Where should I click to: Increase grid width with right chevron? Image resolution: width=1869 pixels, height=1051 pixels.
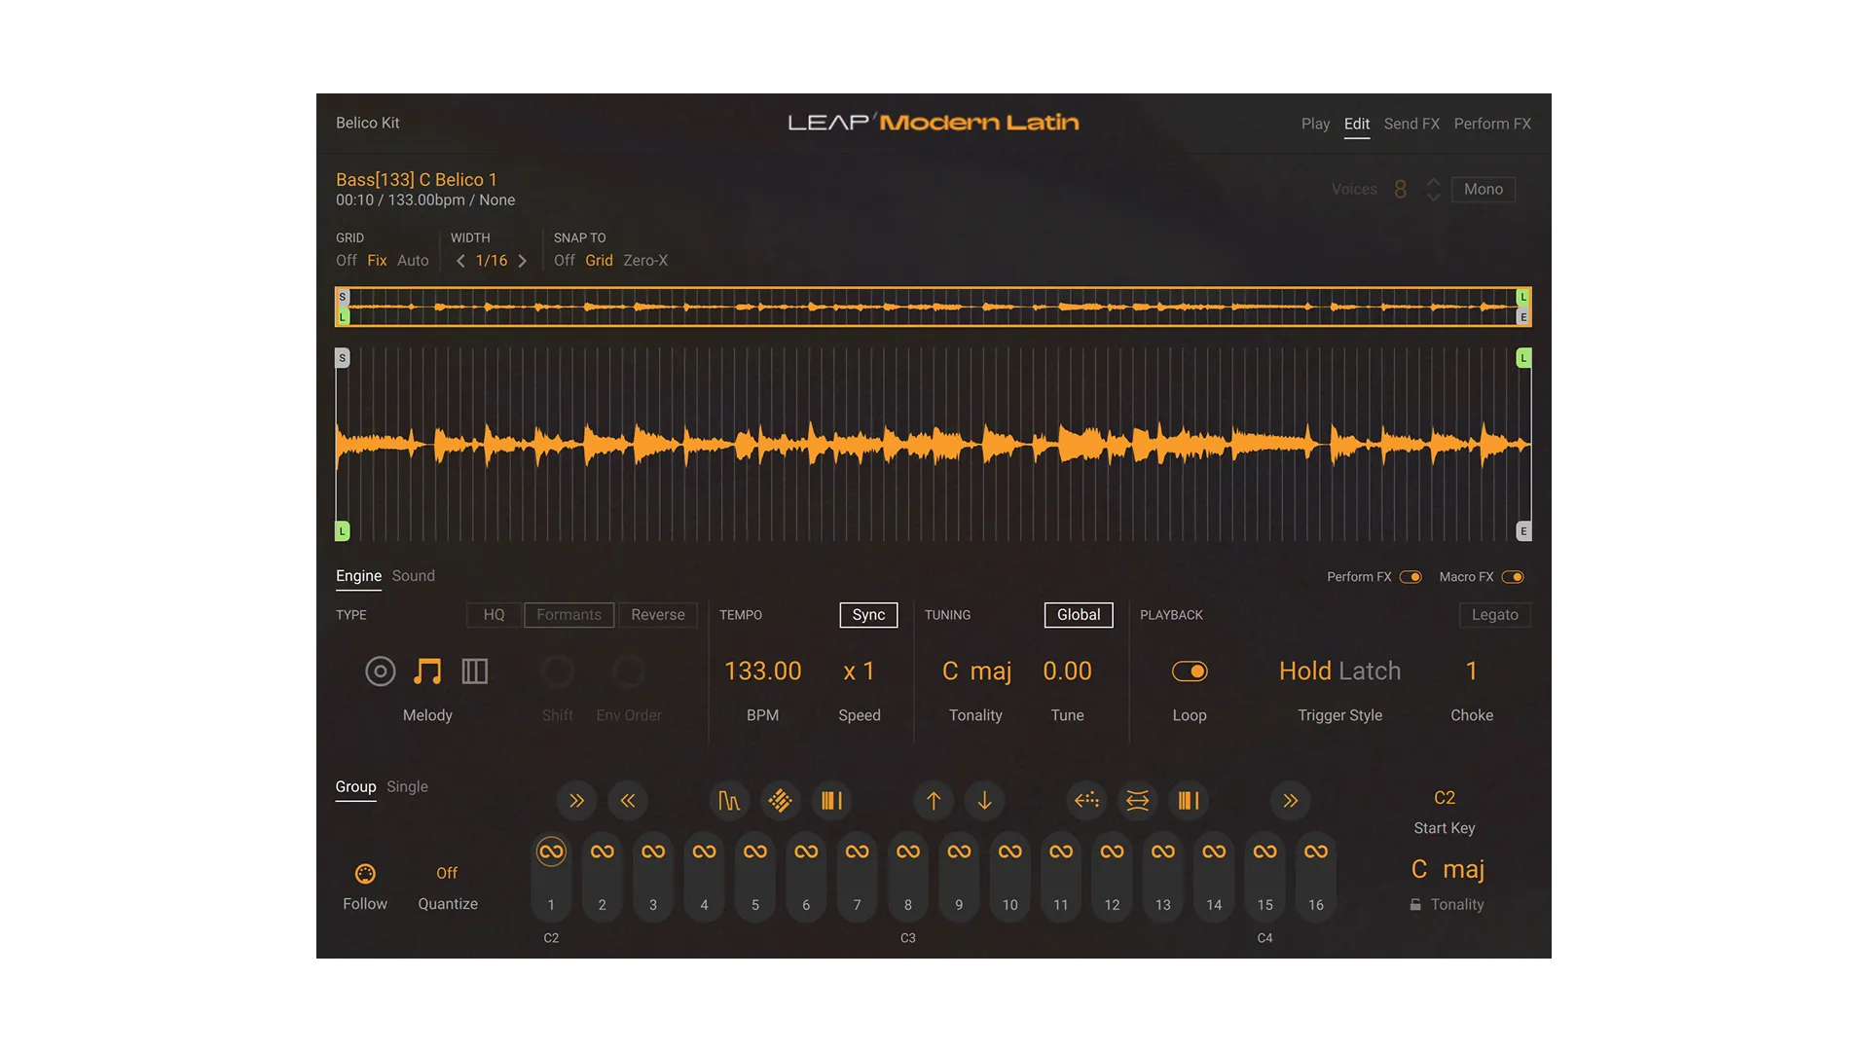(523, 261)
